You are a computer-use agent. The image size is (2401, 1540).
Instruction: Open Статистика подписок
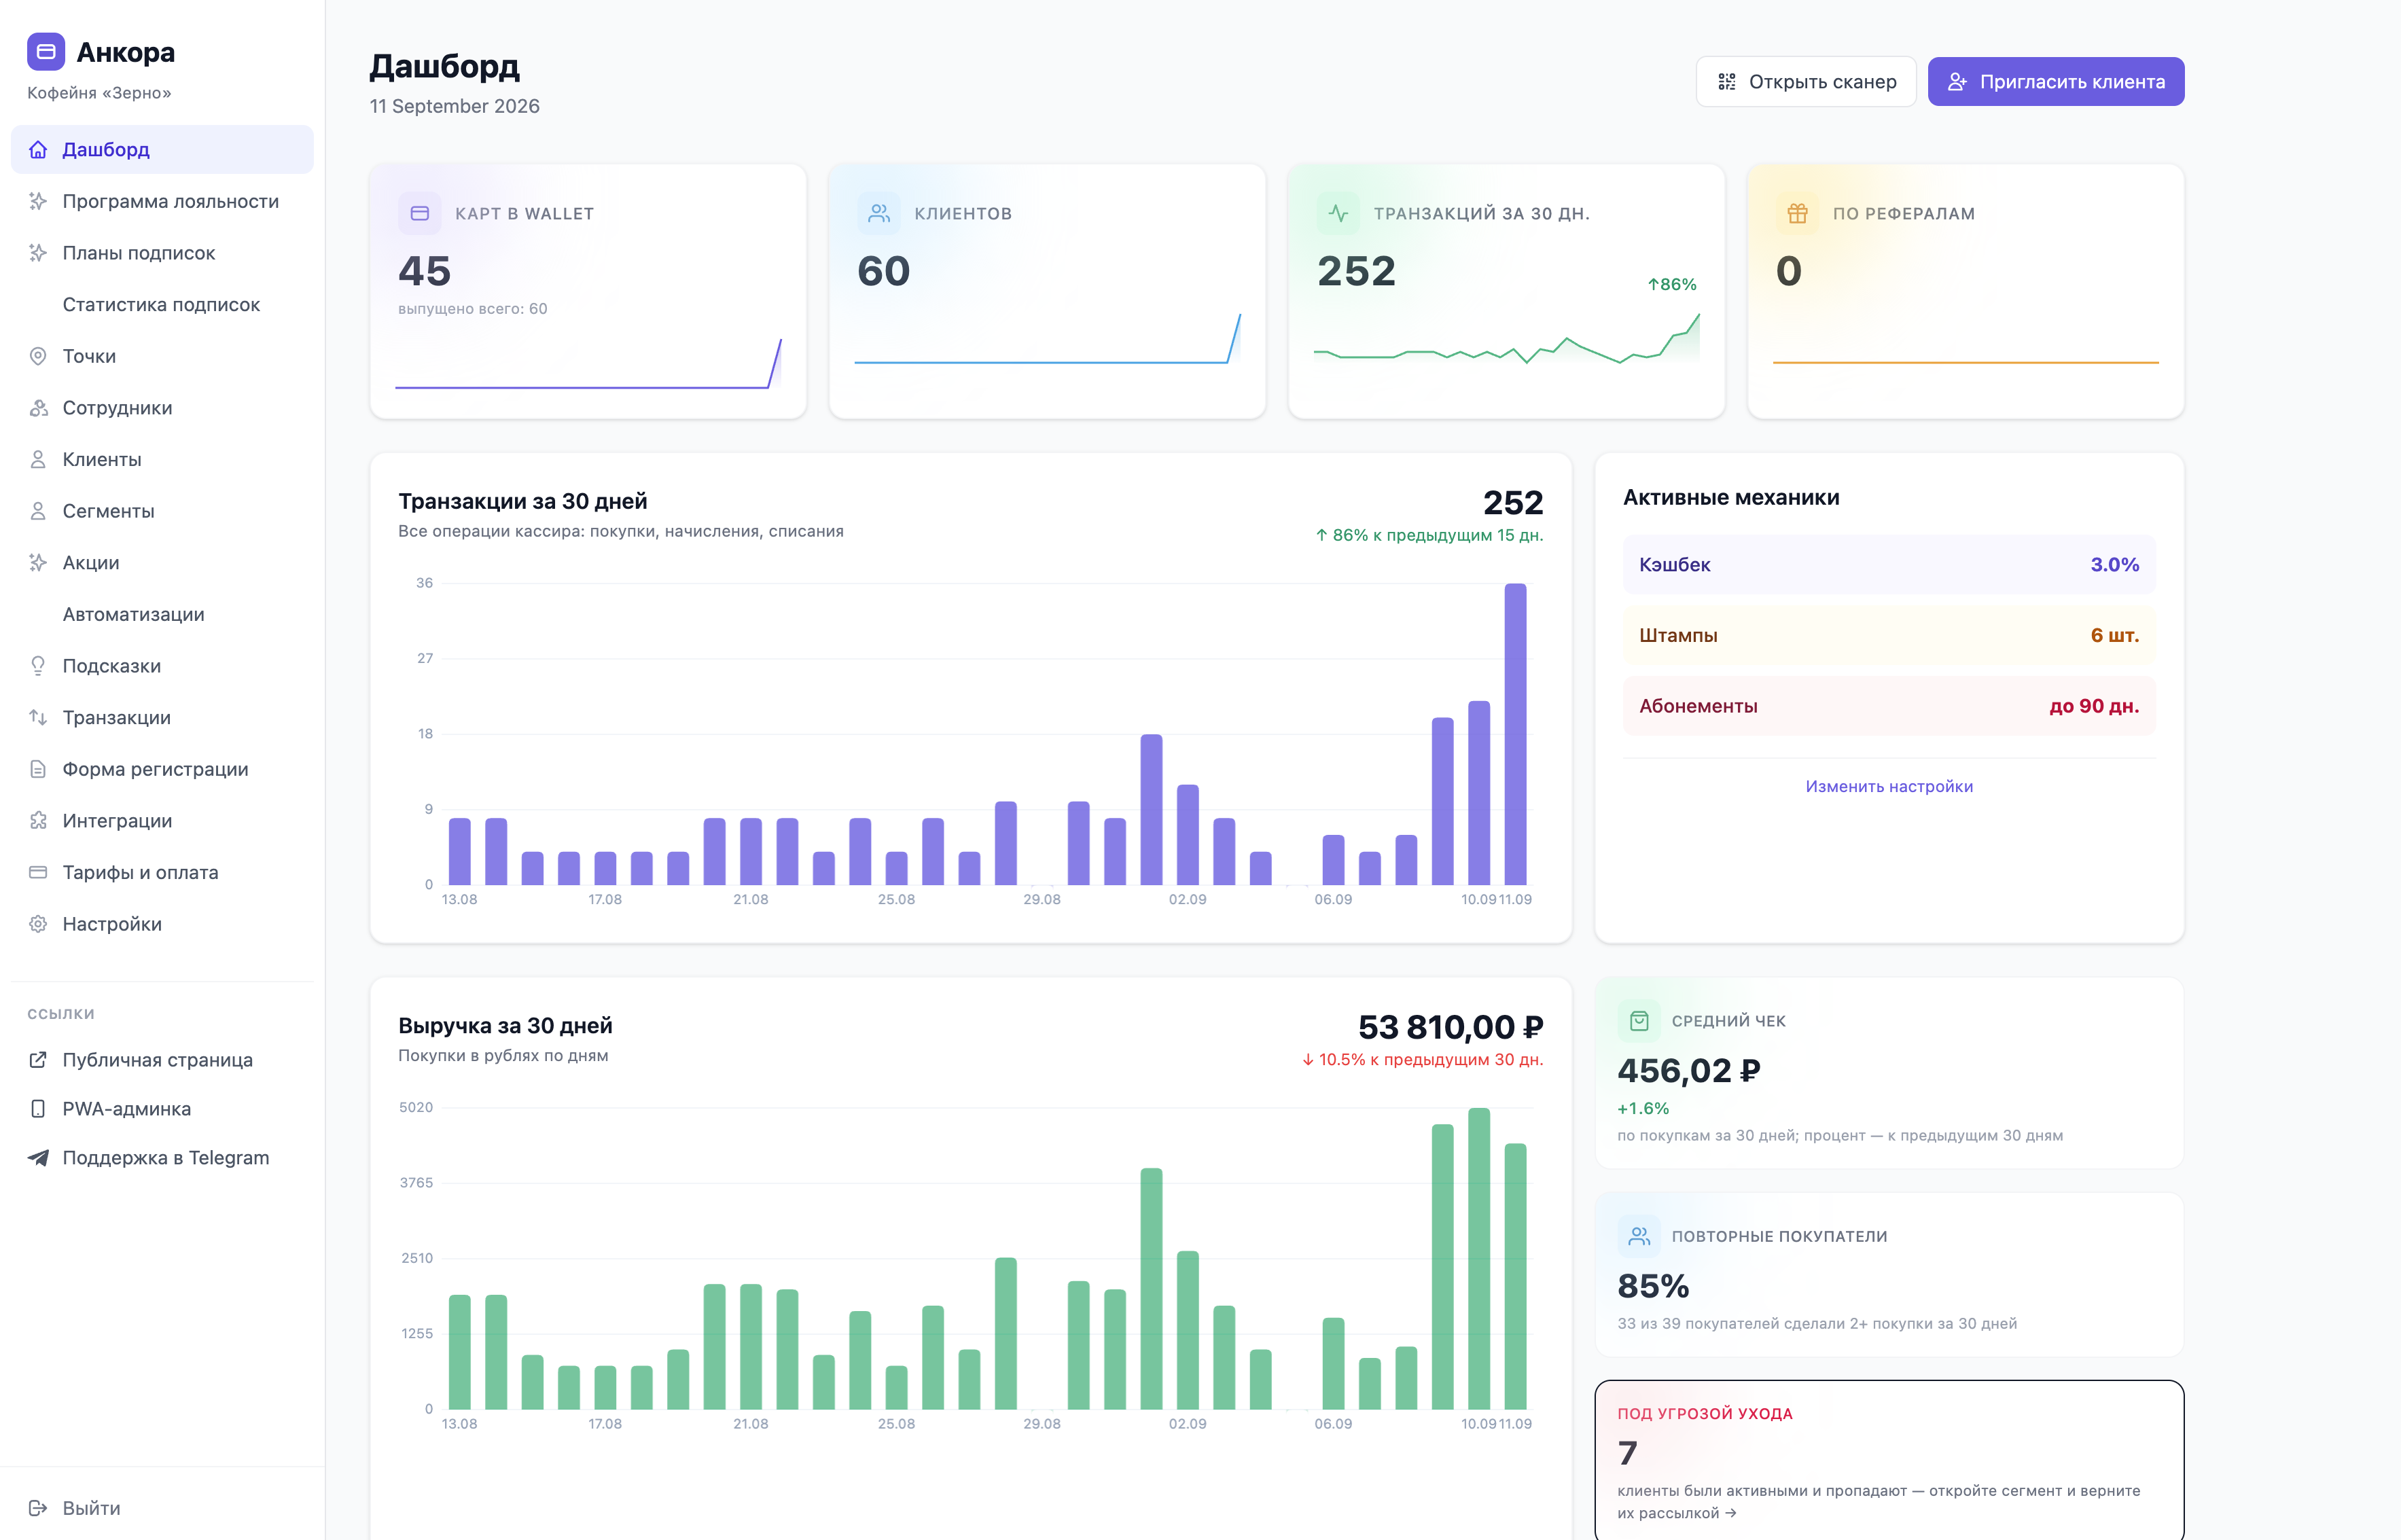click(x=162, y=305)
